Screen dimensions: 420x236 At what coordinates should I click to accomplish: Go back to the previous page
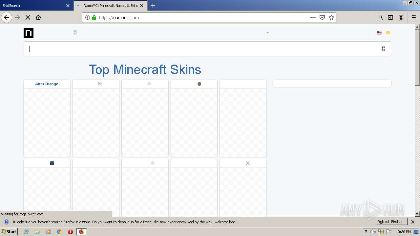[7, 17]
